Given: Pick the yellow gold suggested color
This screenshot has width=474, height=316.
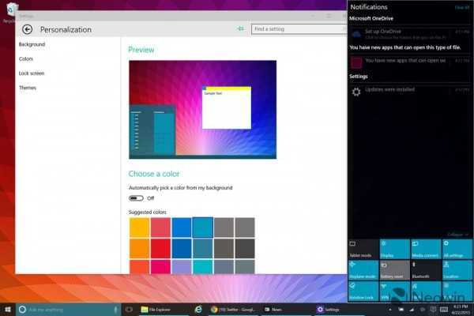Looking at the screenshot, I should [139, 228].
